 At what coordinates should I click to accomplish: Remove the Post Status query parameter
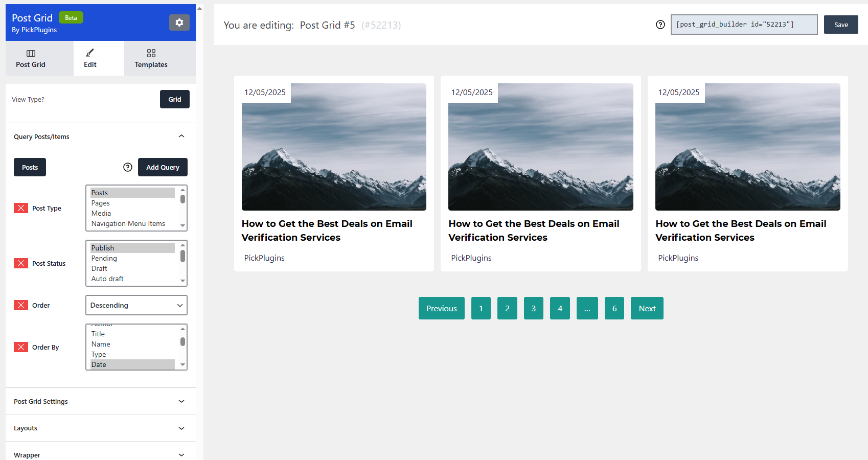pyautogui.click(x=21, y=263)
